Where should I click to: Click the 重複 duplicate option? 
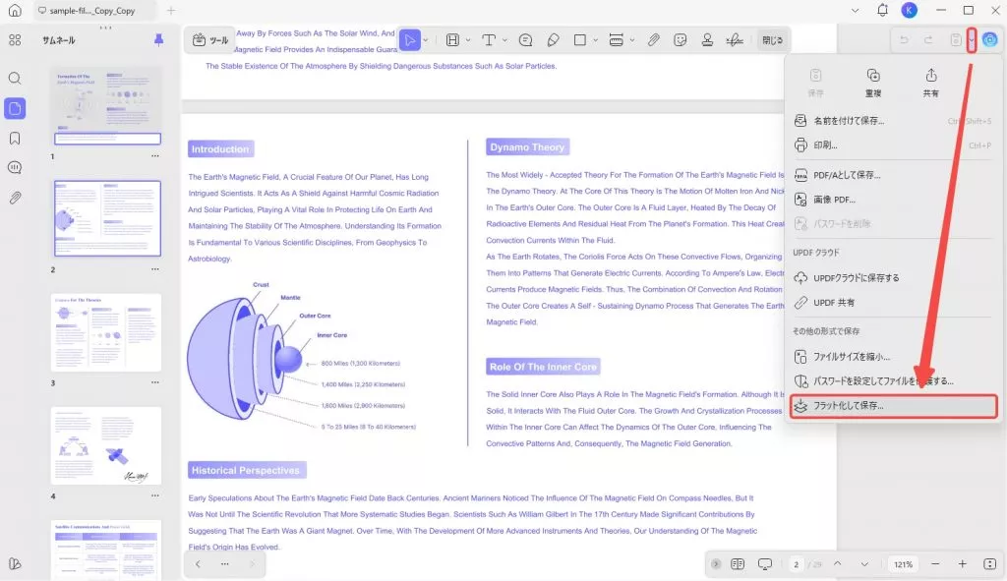pos(873,83)
